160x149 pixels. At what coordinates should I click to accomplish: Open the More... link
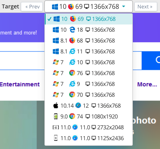[147, 84]
